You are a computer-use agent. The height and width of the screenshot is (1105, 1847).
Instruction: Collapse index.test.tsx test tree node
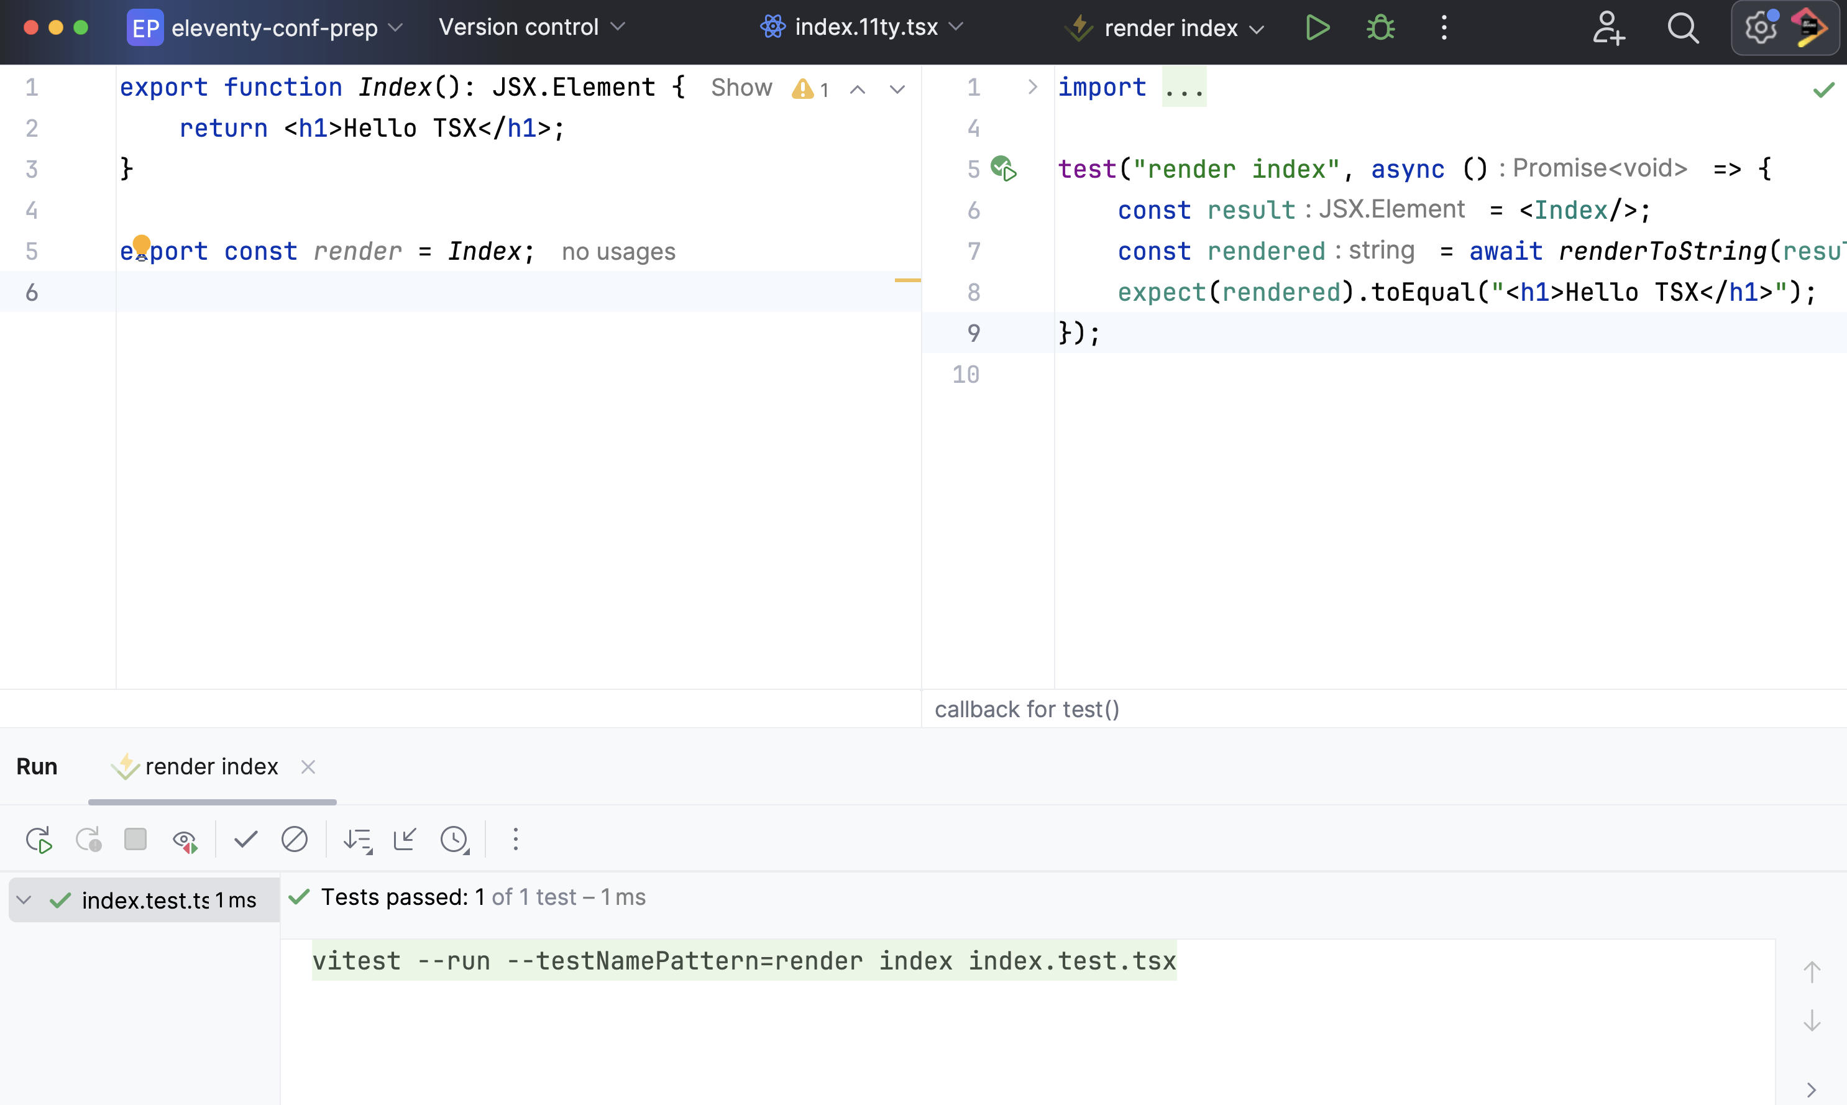24,901
